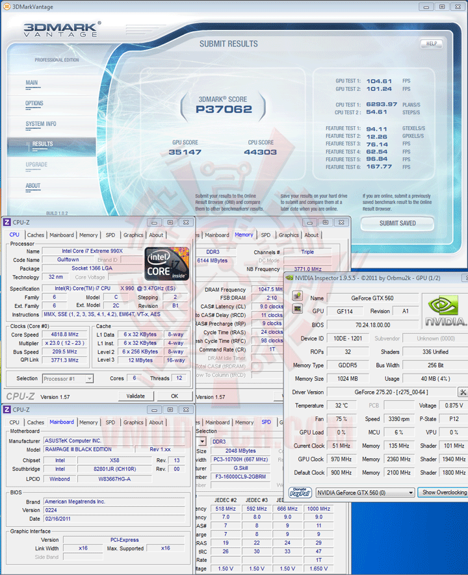Click the CPU score 44303
Image resolution: width=468 pixels, height=575 pixels.
point(261,152)
